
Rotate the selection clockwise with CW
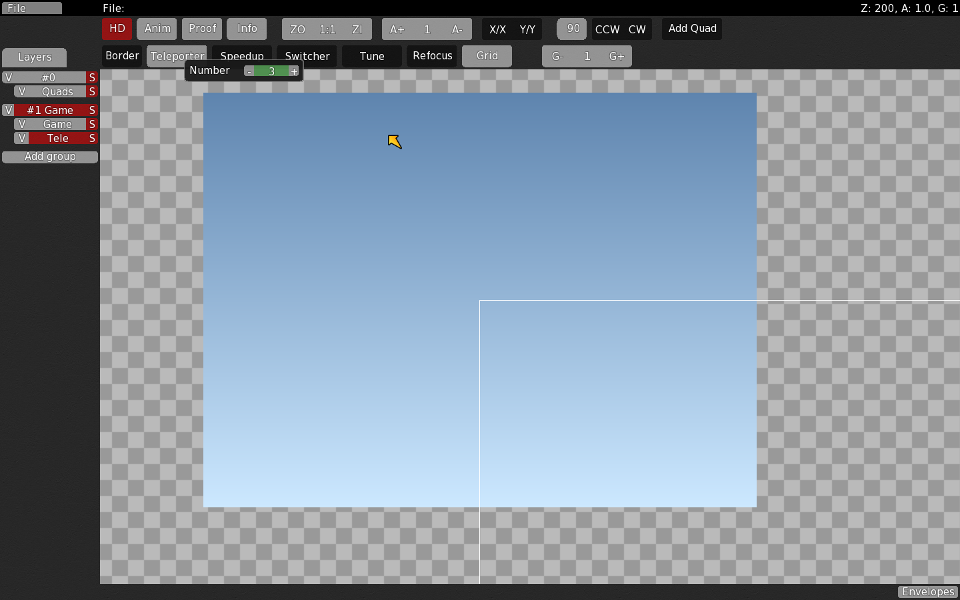pos(637,29)
